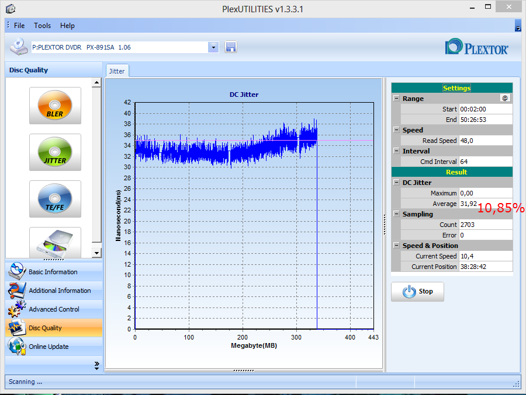Click the Megabyte(MB) axis label
This screenshot has height=395, width=526.
tap(254, 345)
